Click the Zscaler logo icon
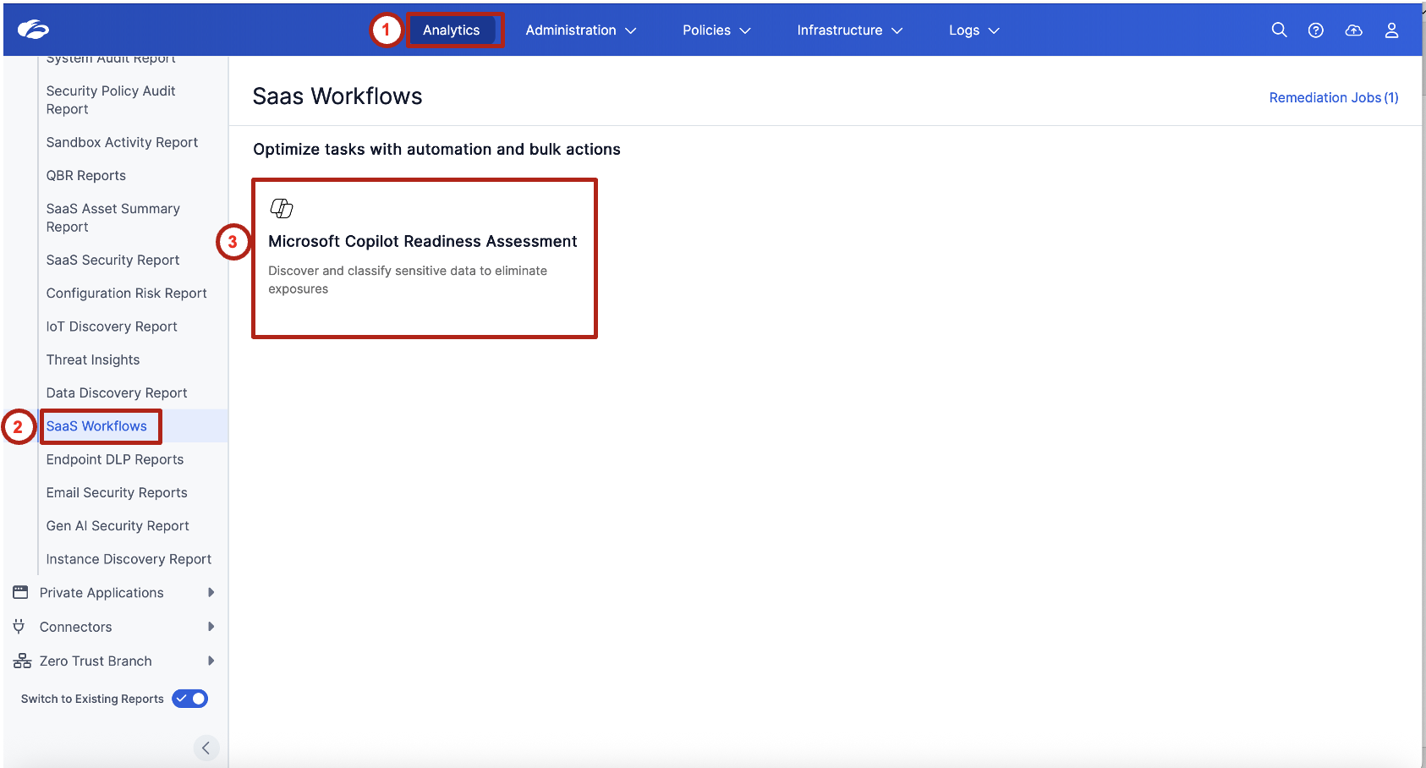This screenshot has height=768, width=1426. pyautogui.click(x=33, y=30)
